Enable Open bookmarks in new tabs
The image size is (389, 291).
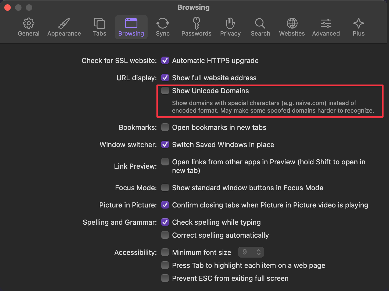165,127
